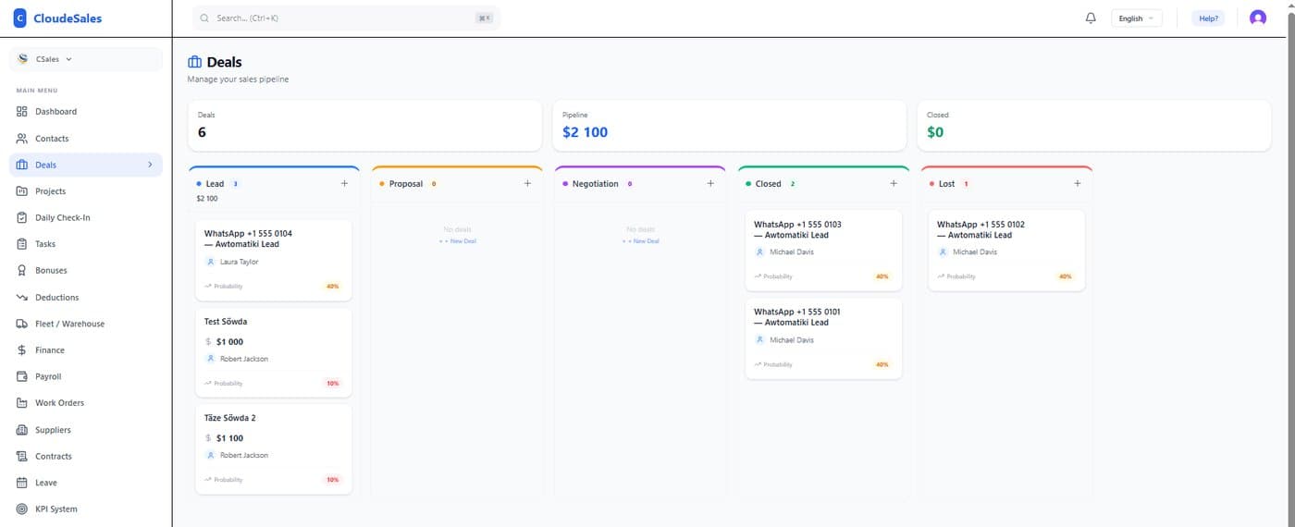Add a deal in Lead column
1295x527 pixels.
(344, 183)
